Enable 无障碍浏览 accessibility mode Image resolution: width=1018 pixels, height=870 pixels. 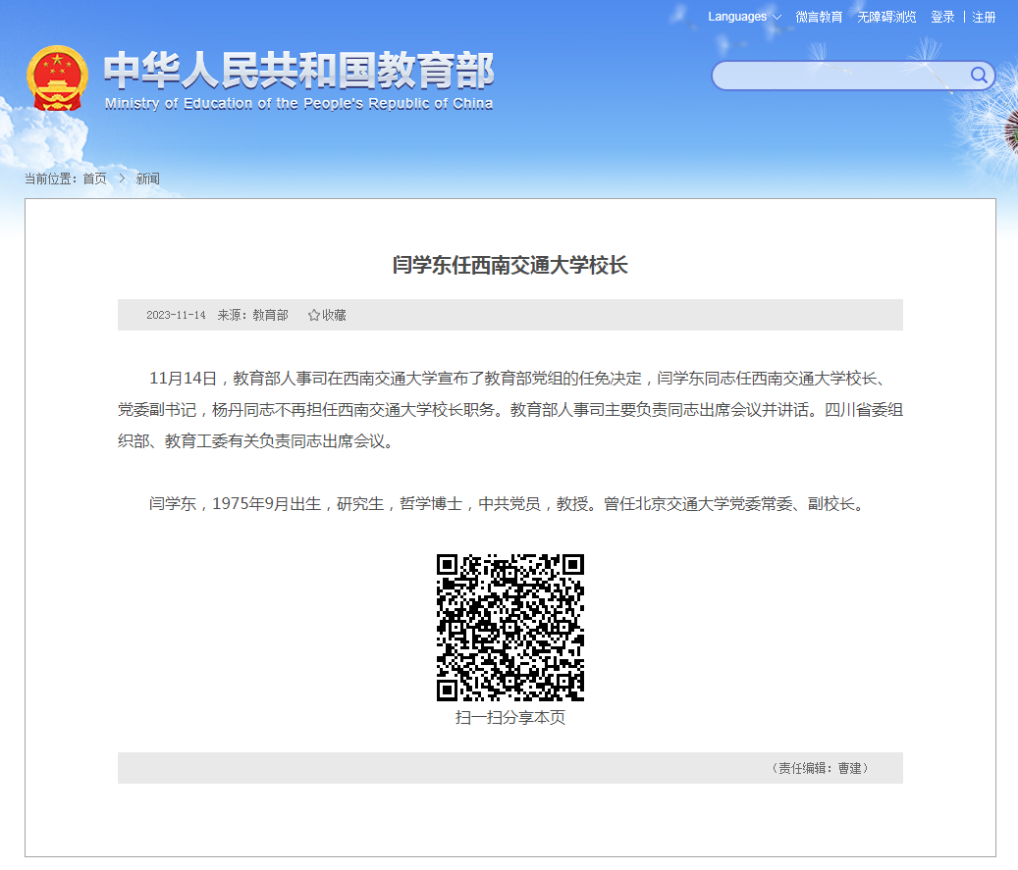point(886,17)
